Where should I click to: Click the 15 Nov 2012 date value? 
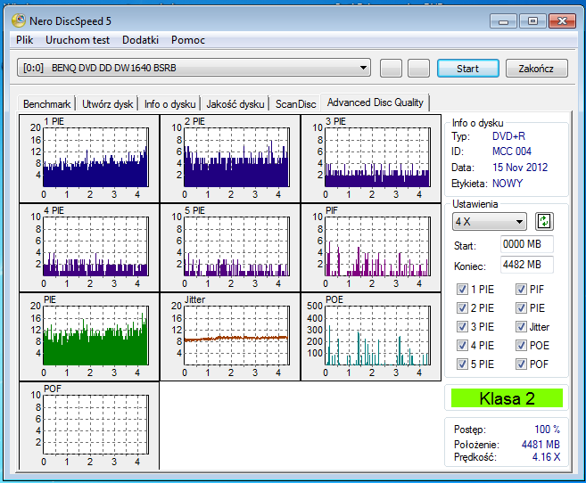[x=520, y=168]
